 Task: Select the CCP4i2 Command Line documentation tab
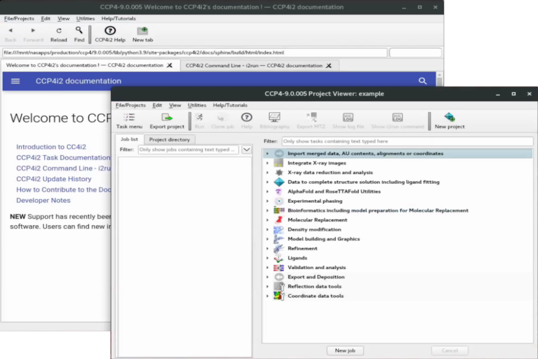coord(254,66)
